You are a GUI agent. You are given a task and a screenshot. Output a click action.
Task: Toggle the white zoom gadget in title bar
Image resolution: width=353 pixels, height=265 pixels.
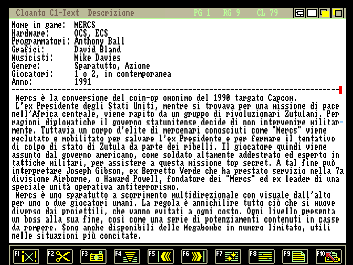[x=312, y=13]
